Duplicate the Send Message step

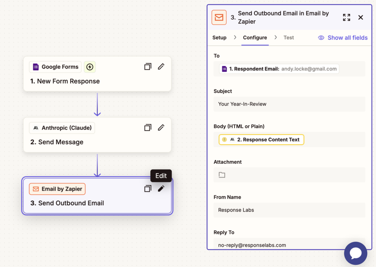[x=148, y=127]
